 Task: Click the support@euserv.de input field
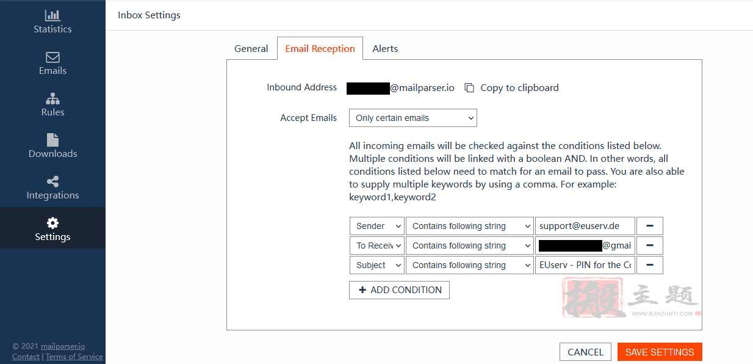point(585,226)
